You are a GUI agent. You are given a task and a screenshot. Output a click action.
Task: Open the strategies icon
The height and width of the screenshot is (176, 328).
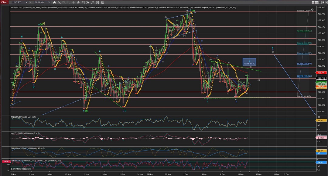click(97, 2)
